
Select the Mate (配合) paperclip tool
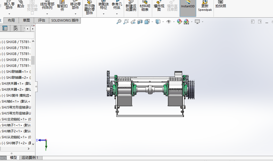[x=21, y=4]
